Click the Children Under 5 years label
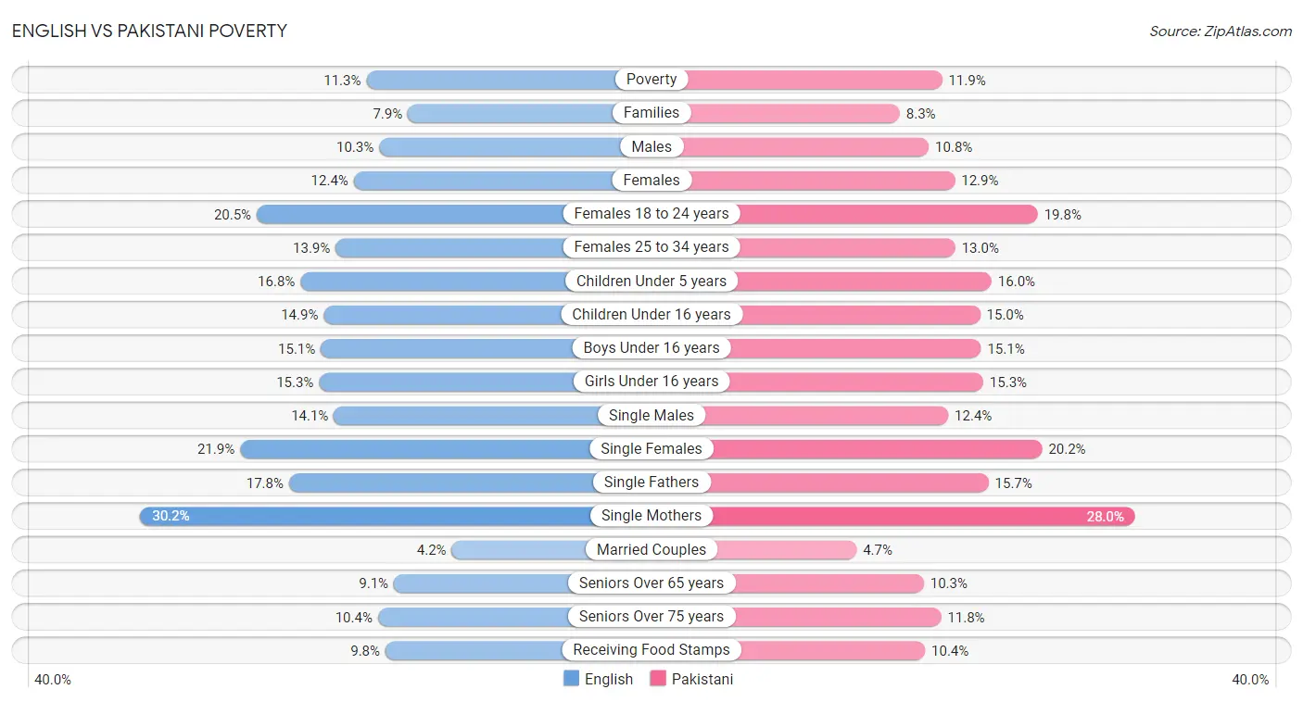The height and width of the screenshot is (702, 1303). tap(651, 281)
